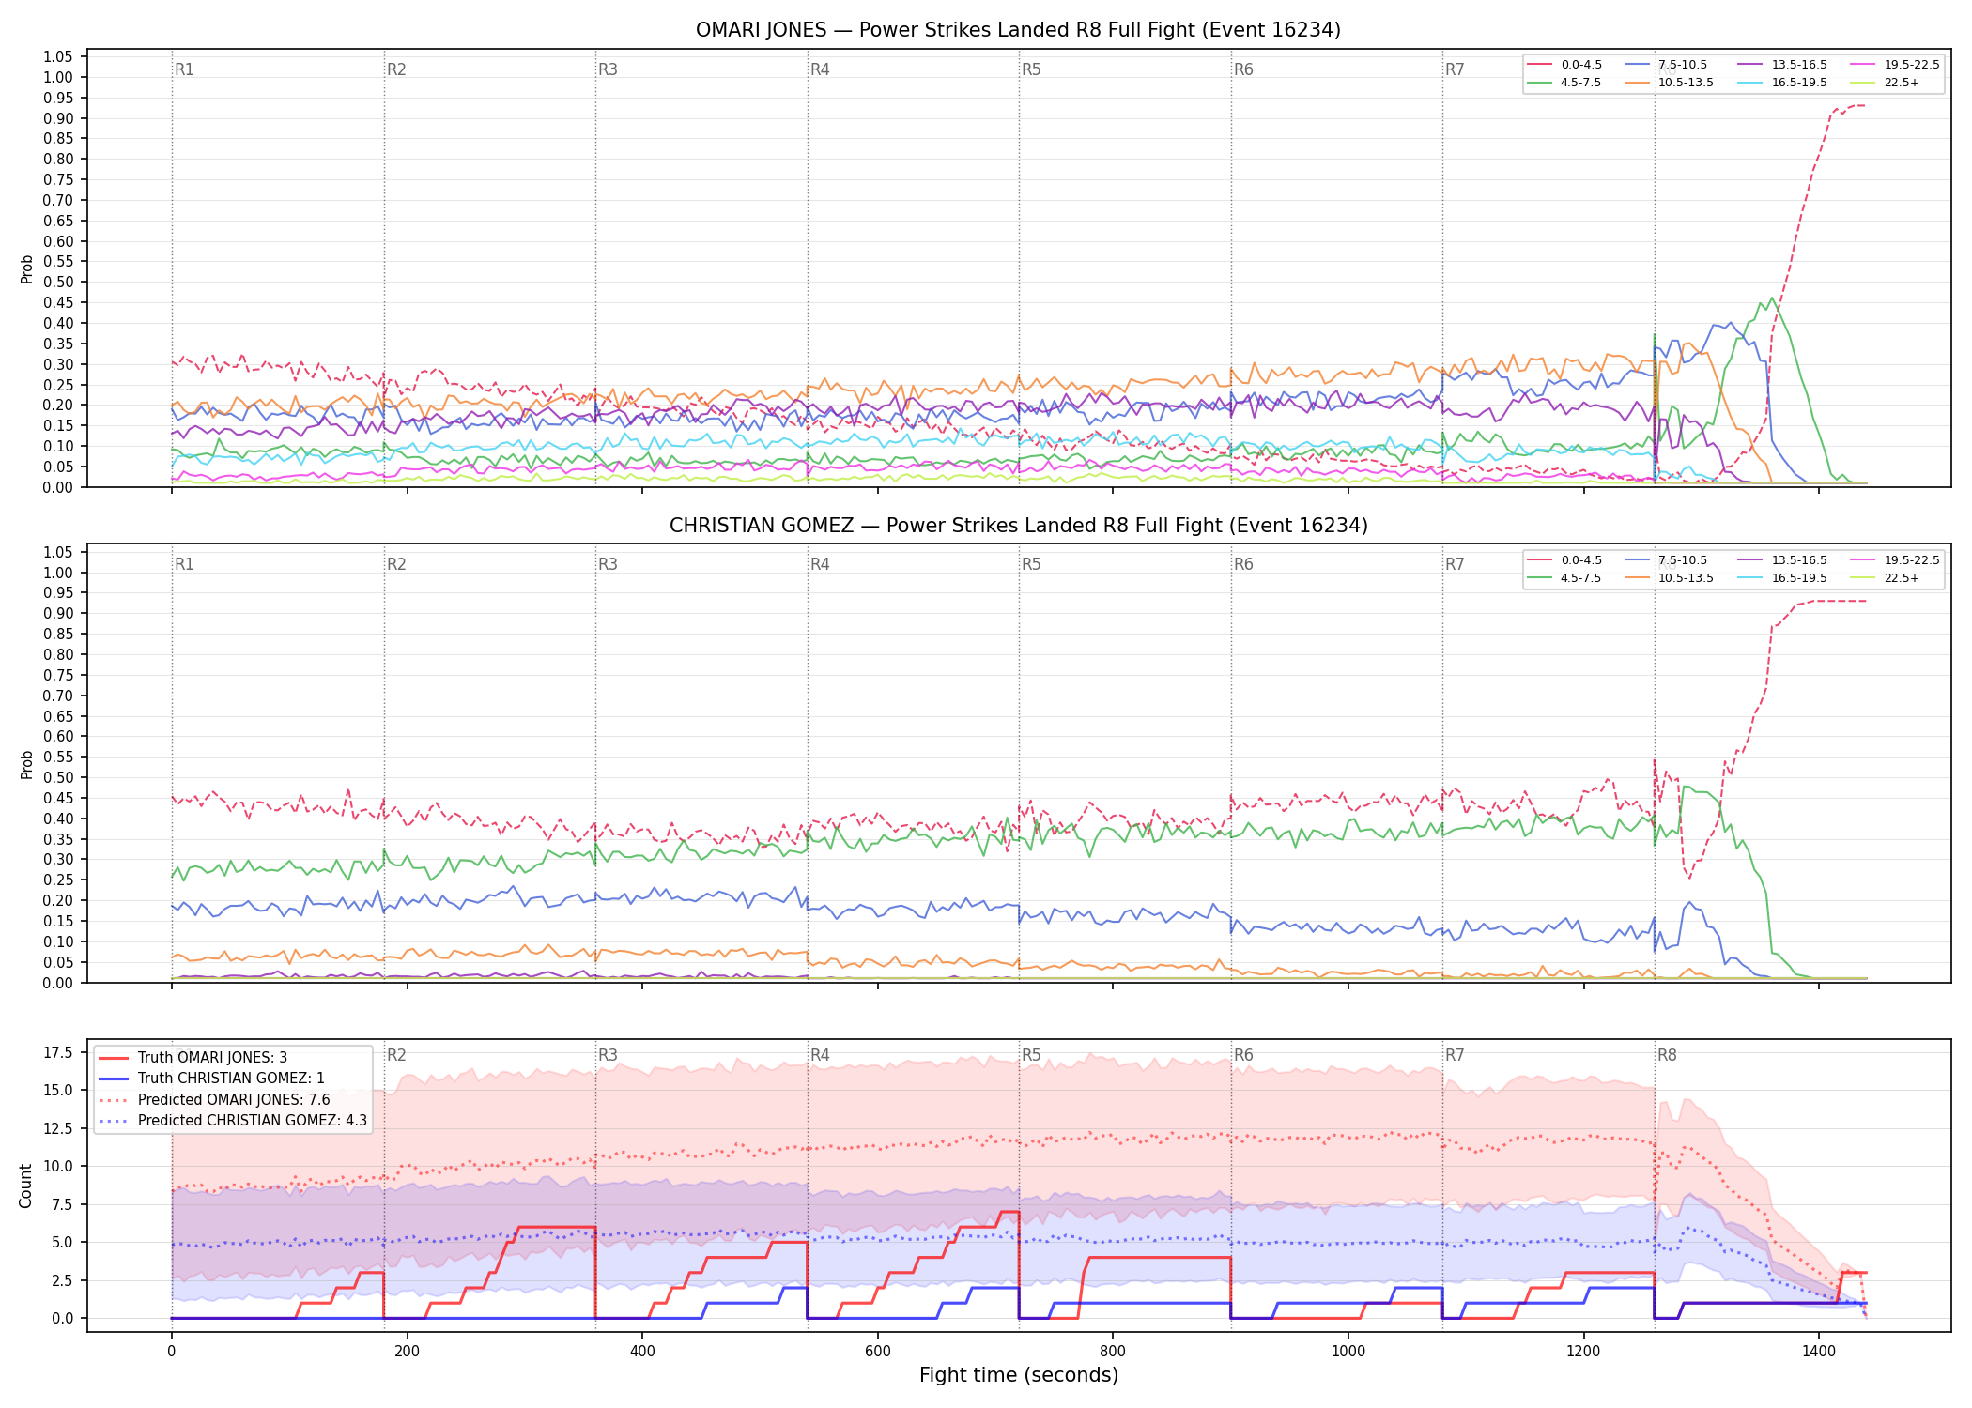Select '19.5-22.5' in the Omari Jones legend

coord(1912,65)
